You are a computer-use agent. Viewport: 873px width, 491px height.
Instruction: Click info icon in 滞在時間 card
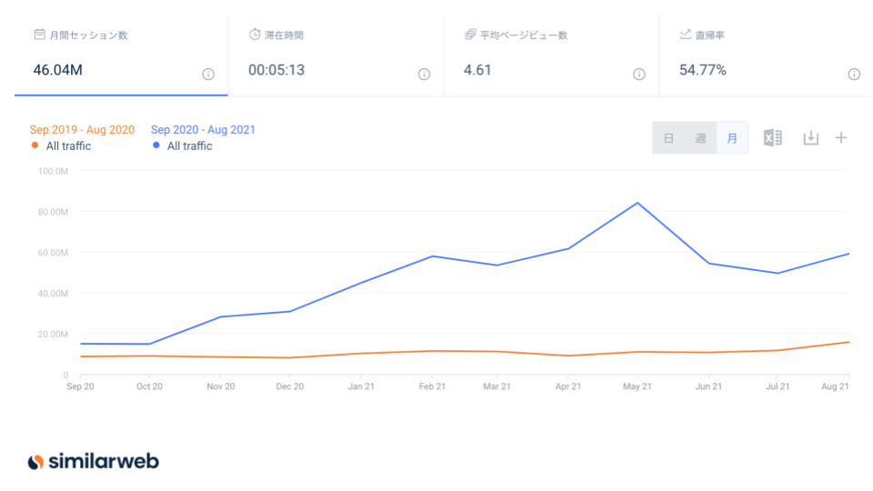coord(424,75)
